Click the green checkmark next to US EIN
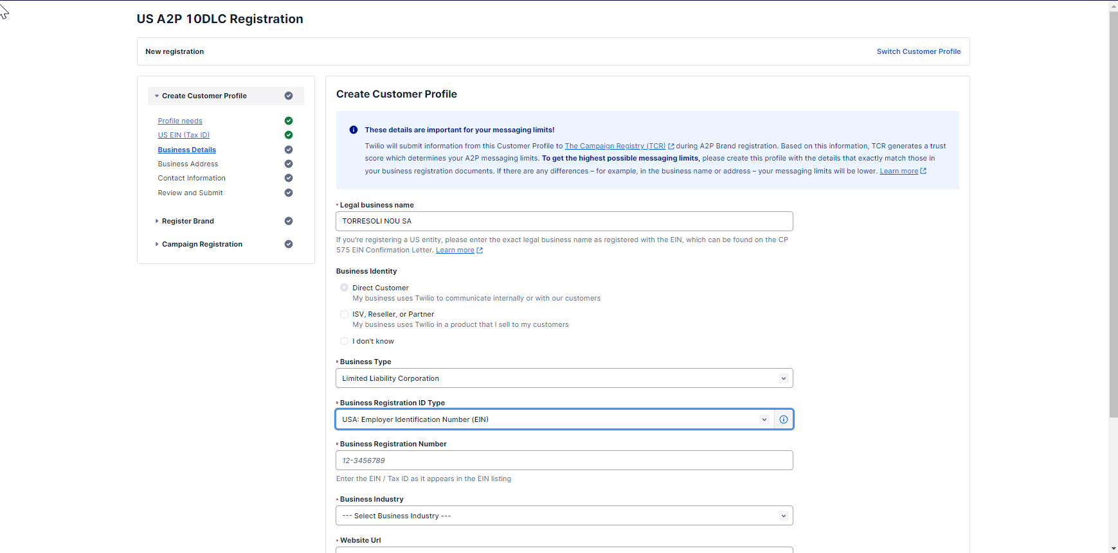This screenshot has height=553, width=1118. (289, 135)
